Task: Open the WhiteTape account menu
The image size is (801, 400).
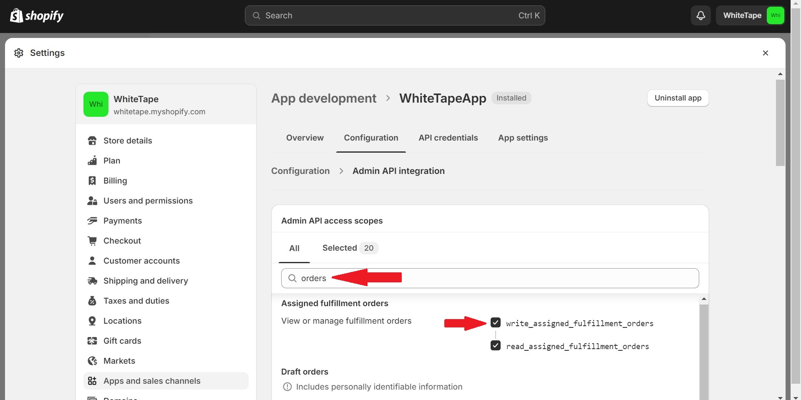Action: pos(751,15)
